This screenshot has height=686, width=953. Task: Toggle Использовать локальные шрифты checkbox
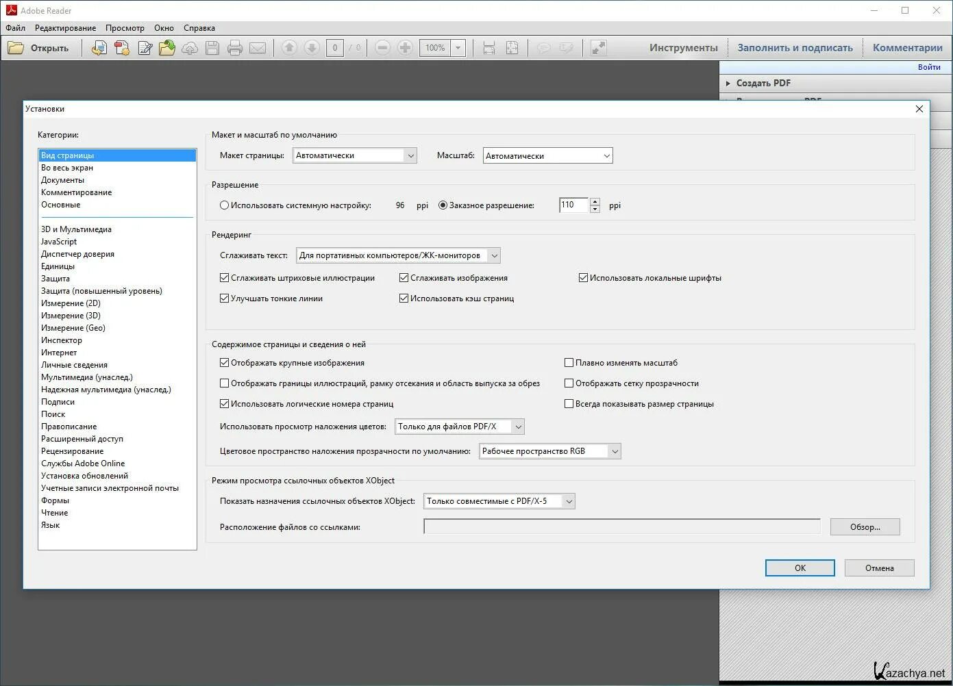point(583,278)
